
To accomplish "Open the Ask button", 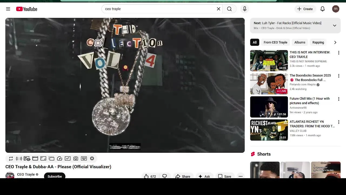I will 204,176.
